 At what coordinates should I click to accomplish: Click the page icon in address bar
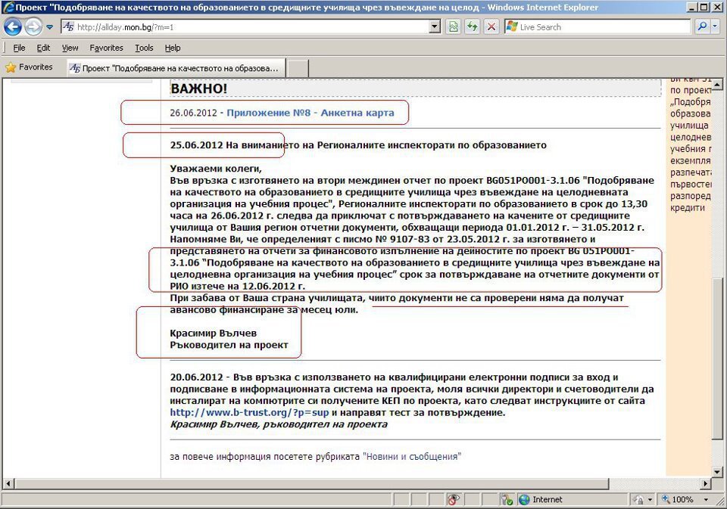coord(68,27)
